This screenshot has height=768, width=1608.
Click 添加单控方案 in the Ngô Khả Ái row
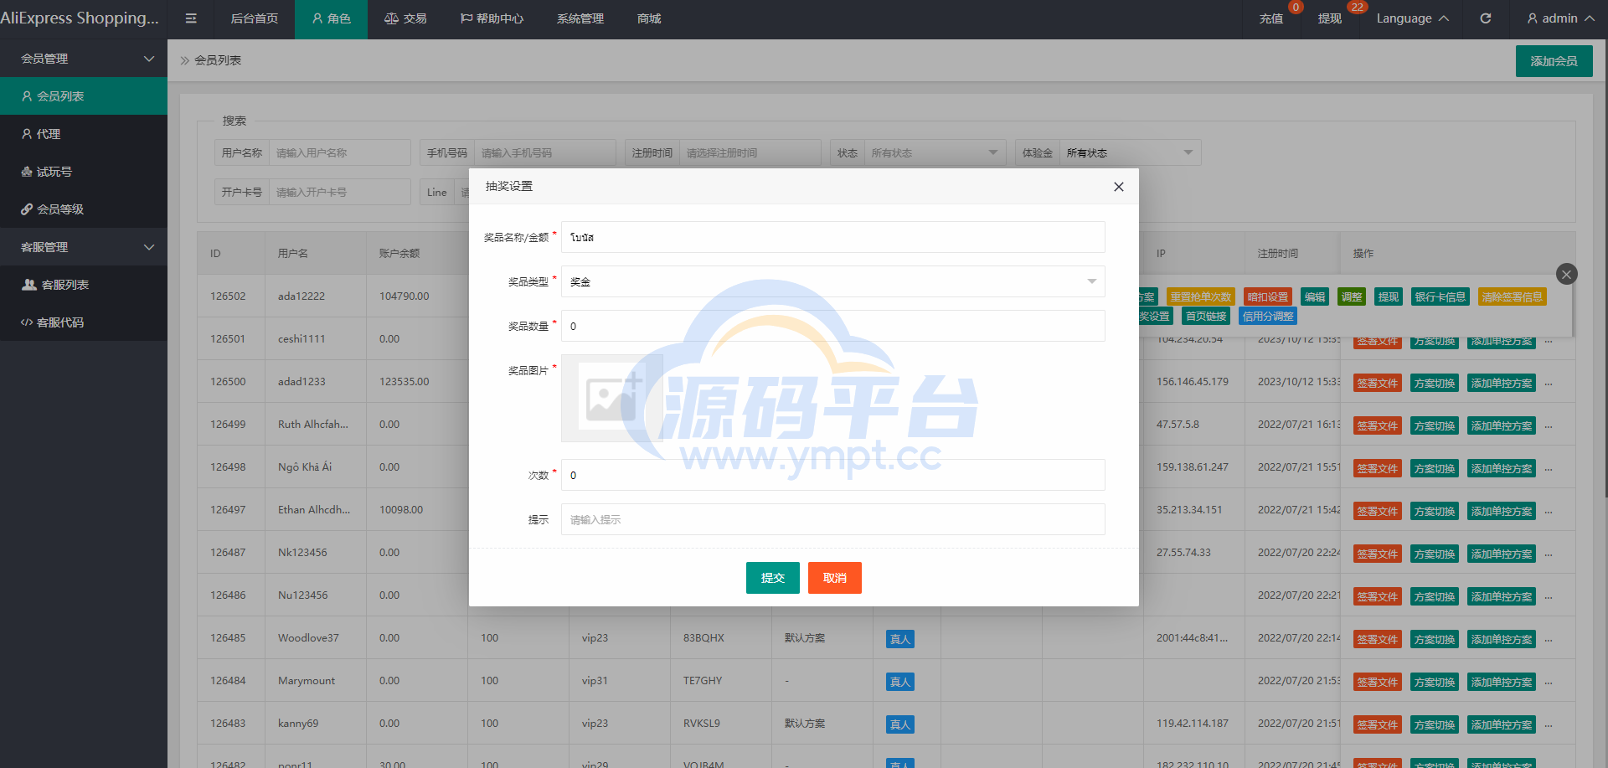click(1502, 469)
